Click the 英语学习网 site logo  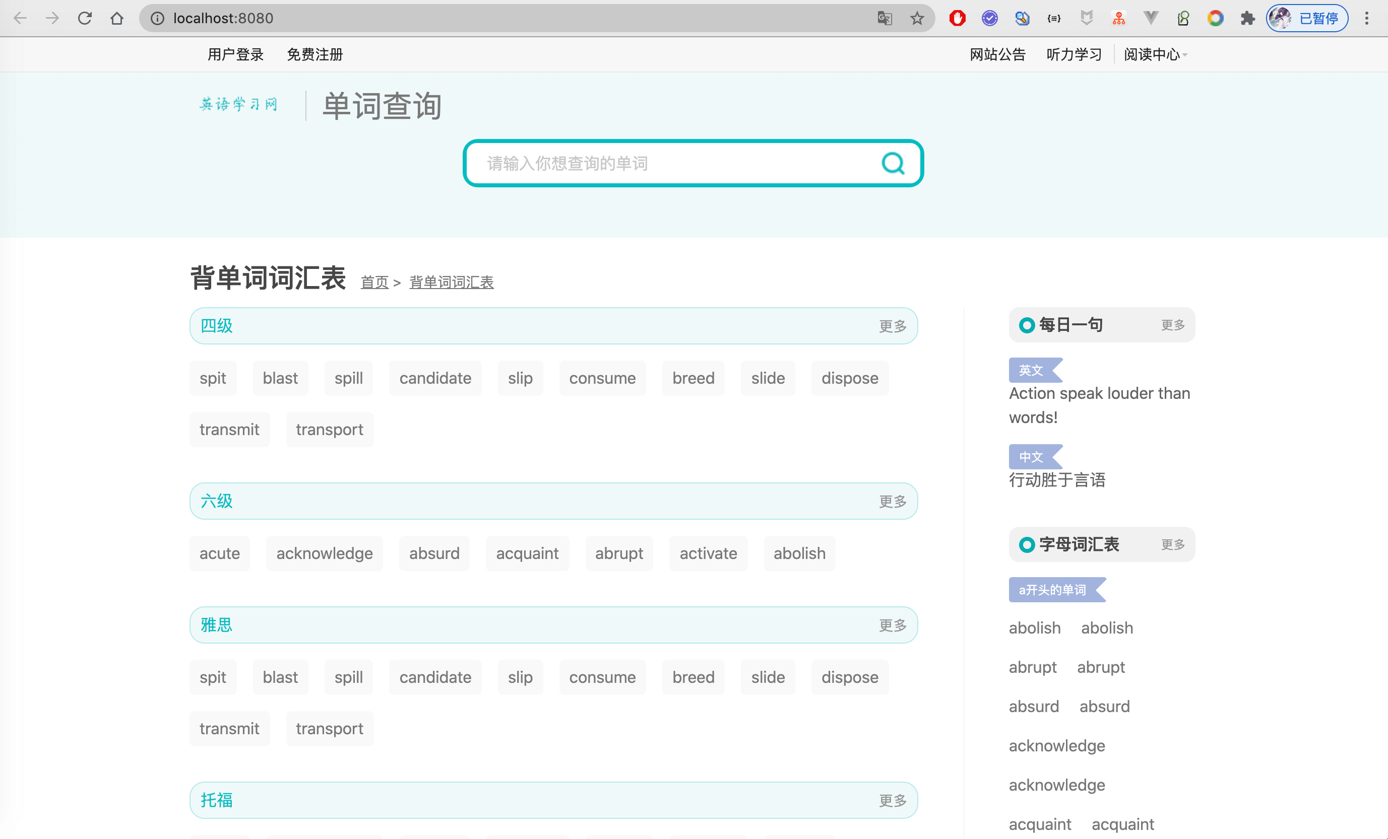click(x=239, y=104)
